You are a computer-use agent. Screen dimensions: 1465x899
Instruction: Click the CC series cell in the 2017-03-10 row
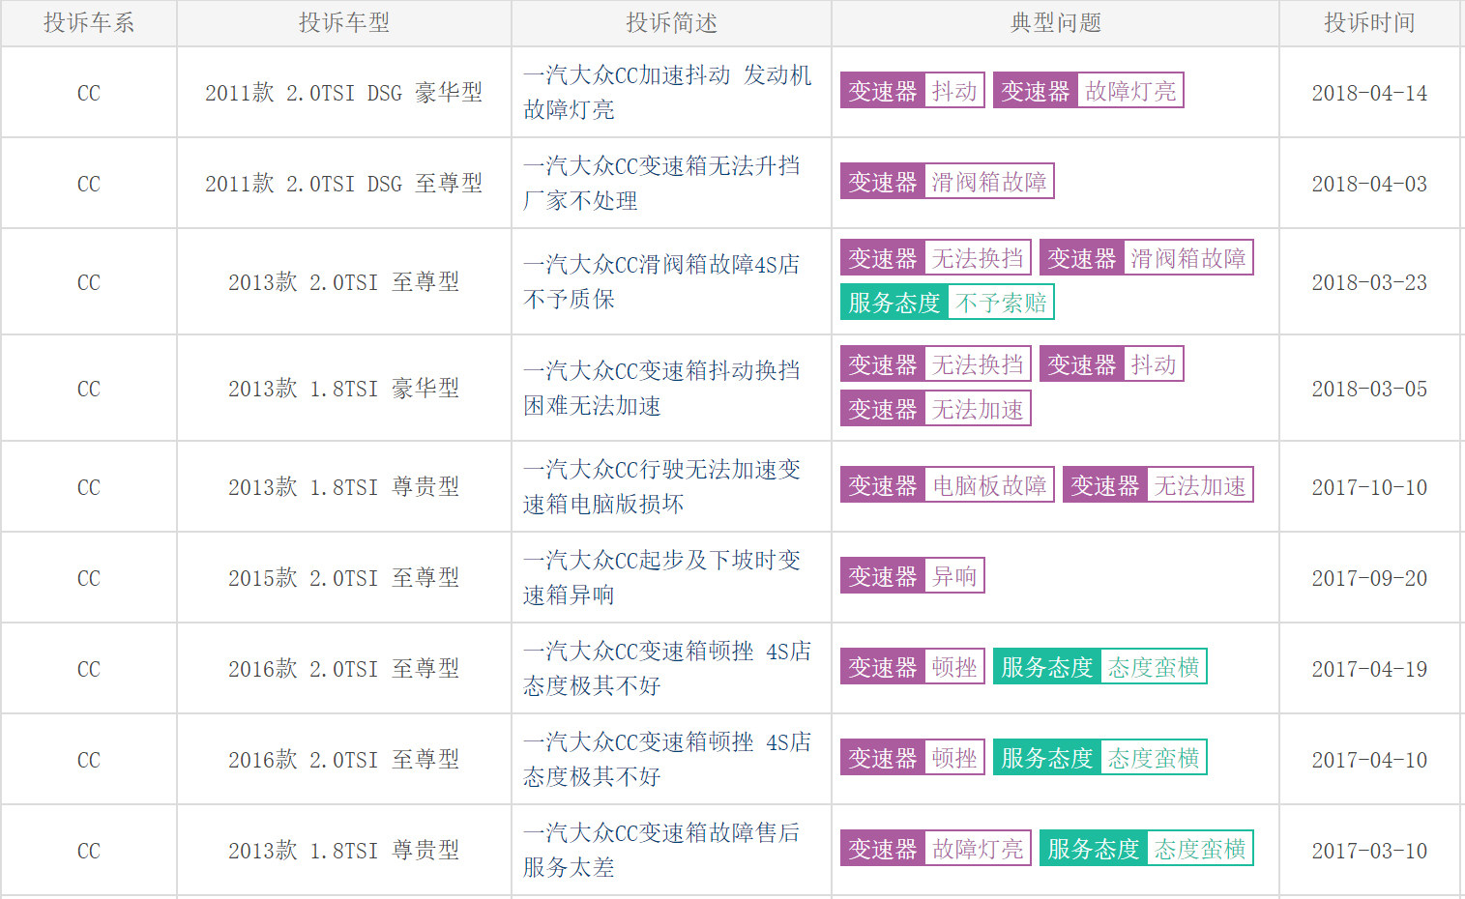coord(89,852)
